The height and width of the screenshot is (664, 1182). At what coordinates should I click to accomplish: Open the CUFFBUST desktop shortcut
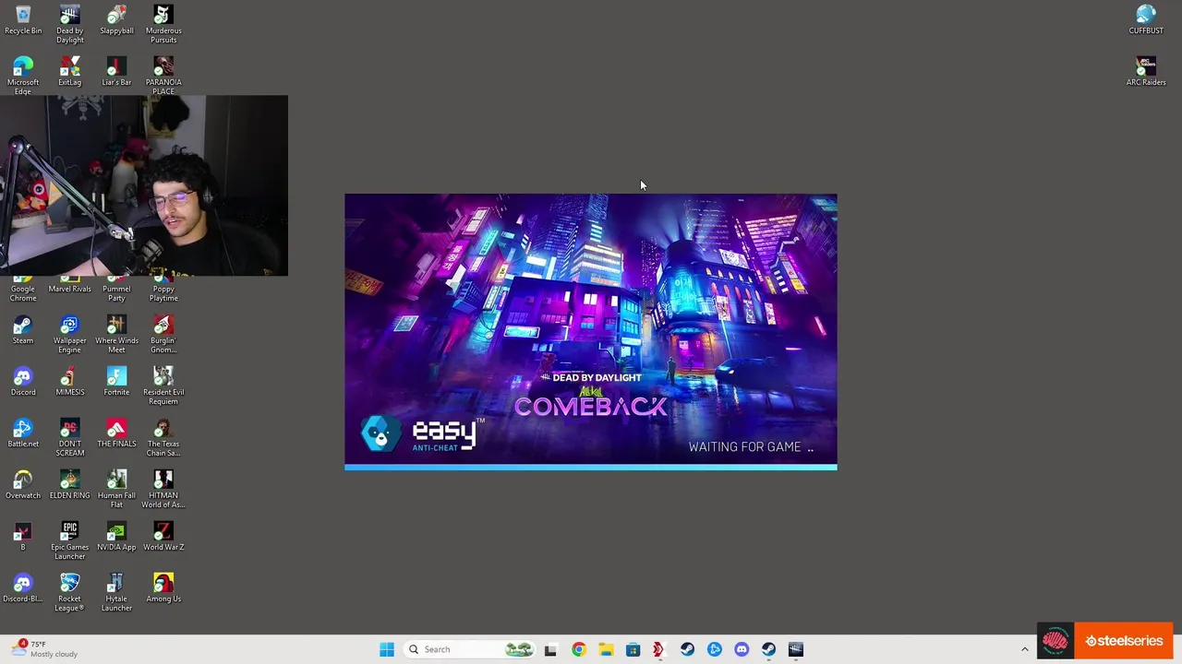pos(1146,20)
